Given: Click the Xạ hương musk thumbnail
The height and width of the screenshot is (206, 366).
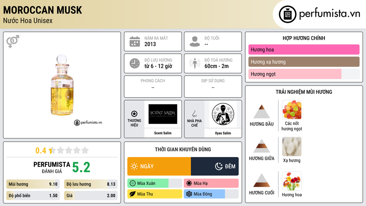Looking at the screenshot, I should [292, 147].
